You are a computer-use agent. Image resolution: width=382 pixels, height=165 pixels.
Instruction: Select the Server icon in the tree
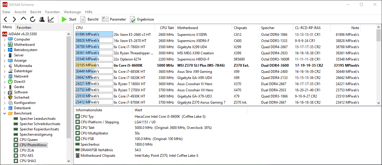point(11,55)
